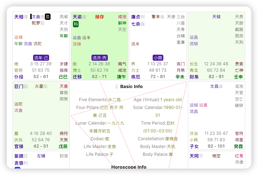The image size is (258, 175).
Task: Select the 小限 badge in 疾厄 palace
Action: [x=158, y=58]
